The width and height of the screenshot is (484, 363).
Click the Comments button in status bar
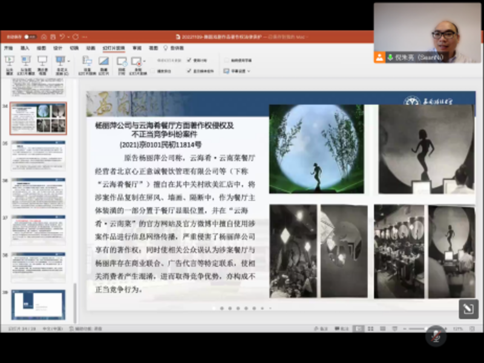(x=342, y=329)
